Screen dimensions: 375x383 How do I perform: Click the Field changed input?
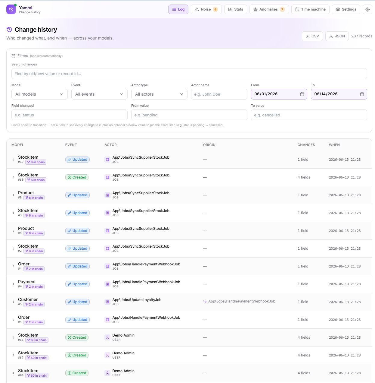coord(70,115)
